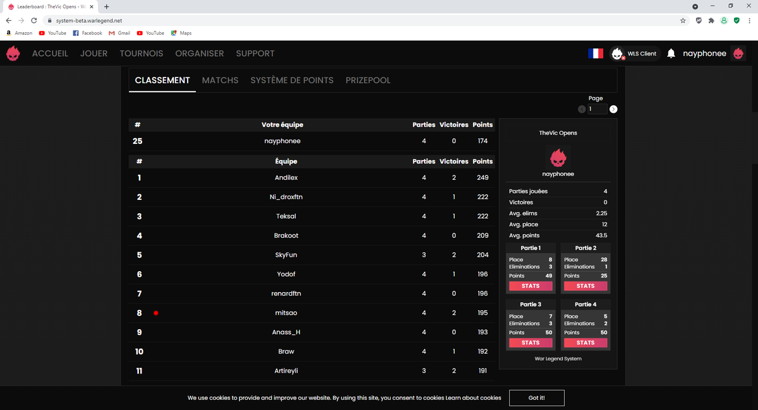Click nayphonee username in header

click(x=704, y=54)
